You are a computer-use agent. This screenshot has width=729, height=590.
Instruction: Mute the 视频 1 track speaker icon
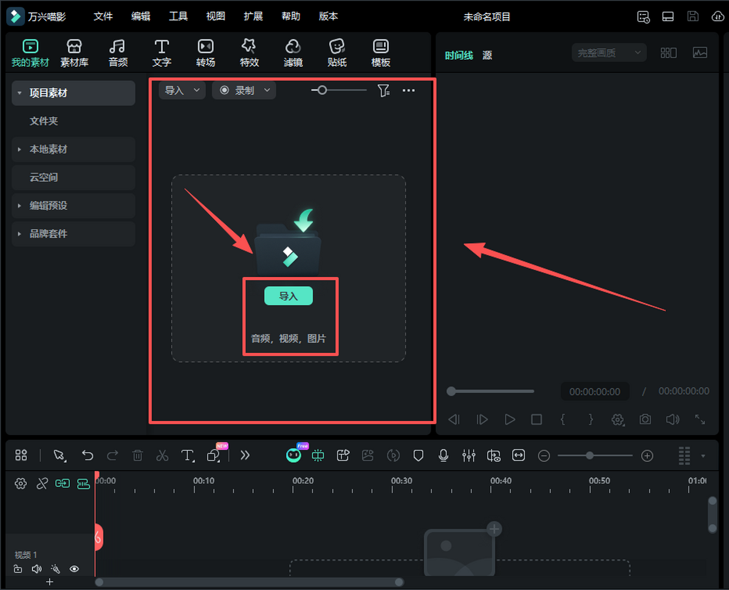click(36, 569)
